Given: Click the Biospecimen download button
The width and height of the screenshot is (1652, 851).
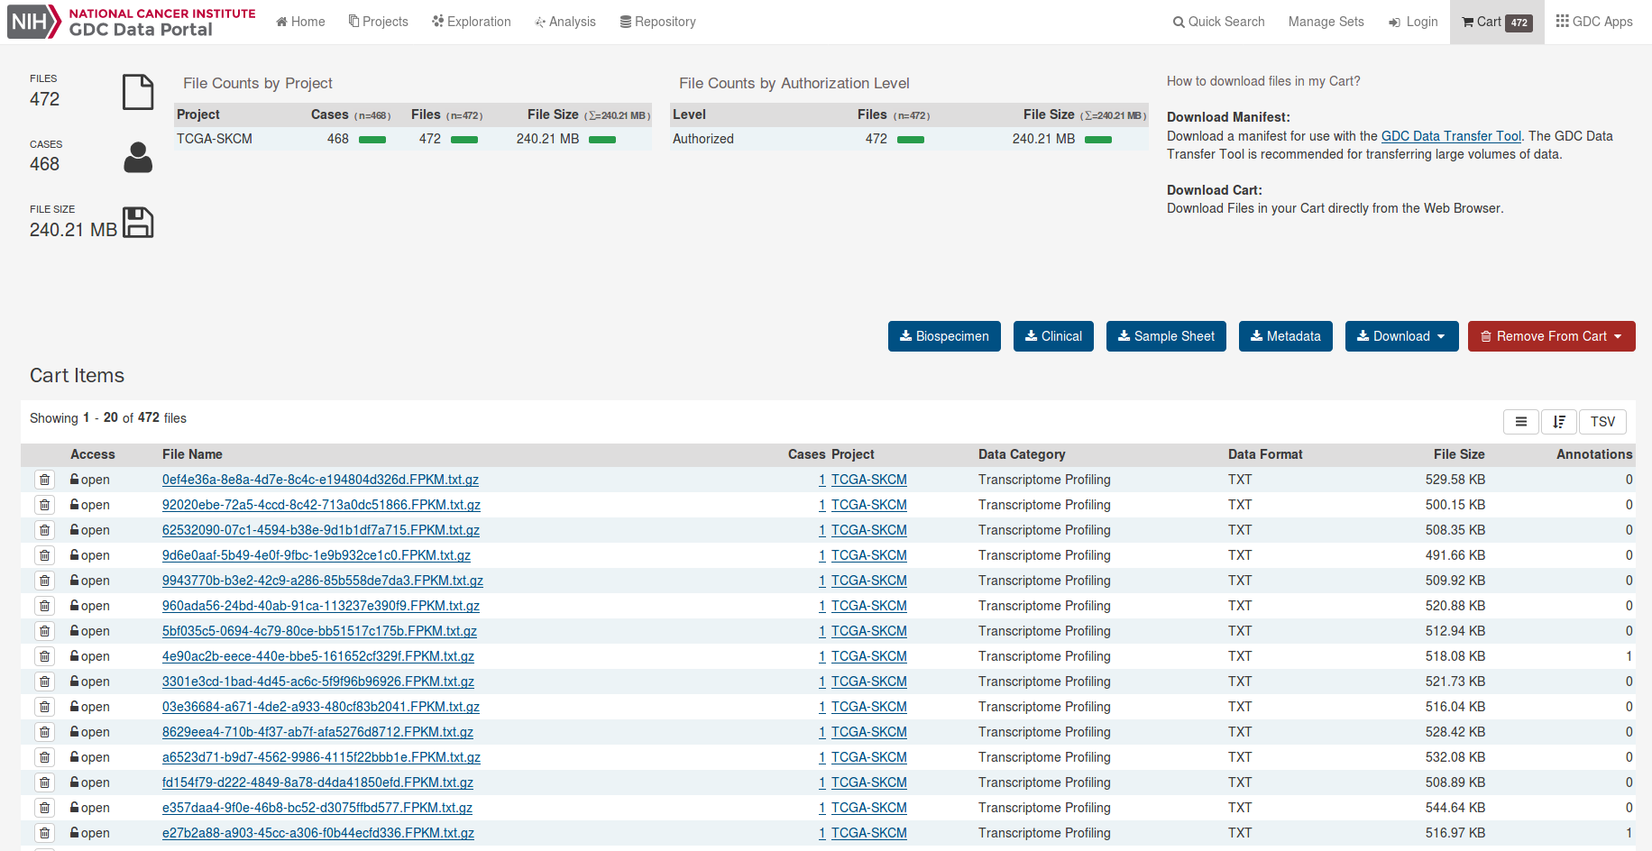Looking at the screenshot, I should (x=944, y=336).
